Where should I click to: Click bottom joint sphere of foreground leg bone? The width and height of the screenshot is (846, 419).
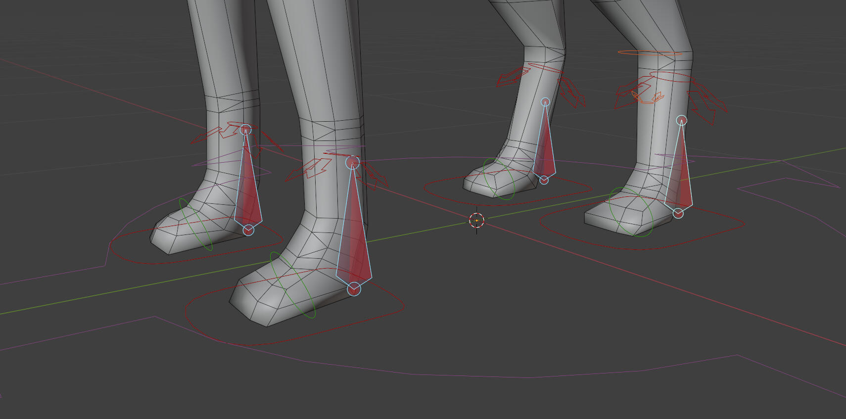click(354, 289)
